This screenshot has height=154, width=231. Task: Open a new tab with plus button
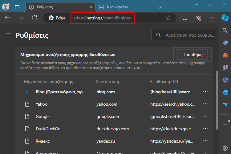pyautogui.click(x=172, y=7)
